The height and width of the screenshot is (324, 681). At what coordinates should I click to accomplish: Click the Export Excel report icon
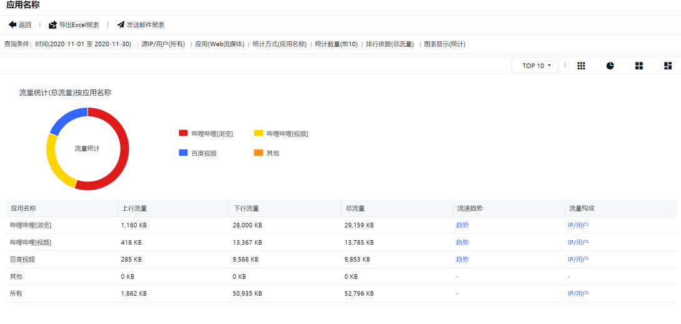52,25
